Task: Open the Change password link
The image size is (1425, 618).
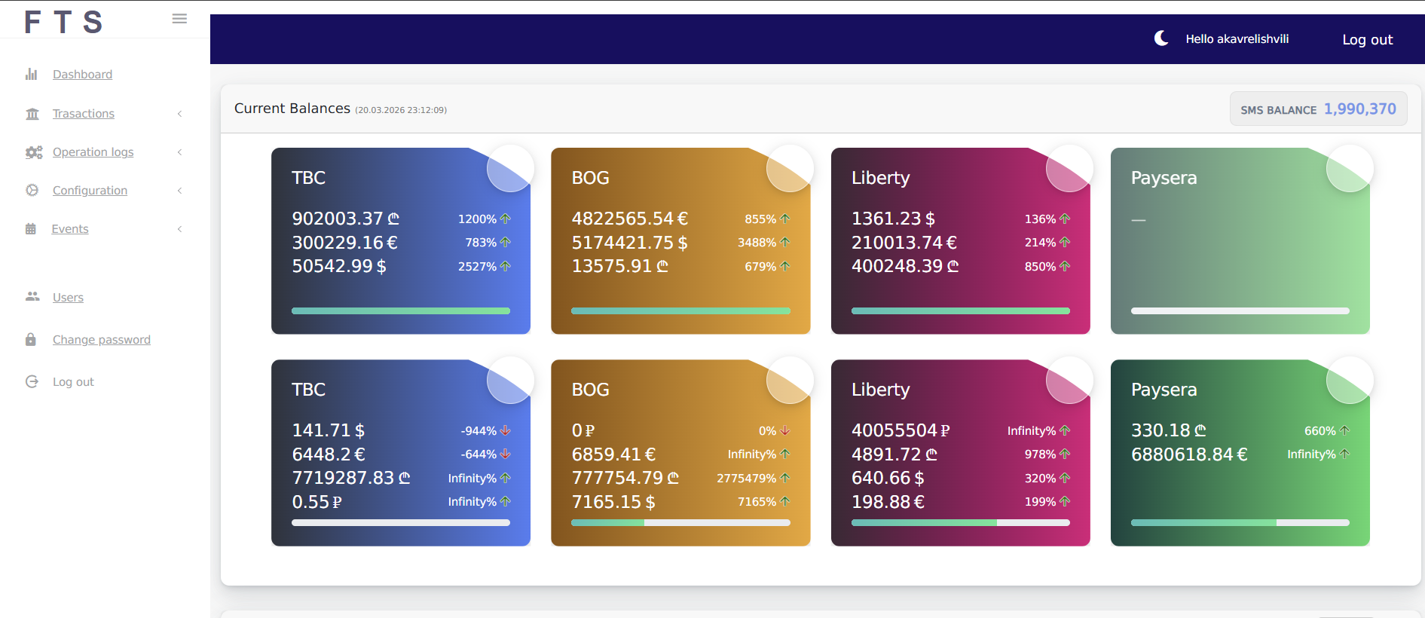Action: pyautogui.click(x=102, y=340)
